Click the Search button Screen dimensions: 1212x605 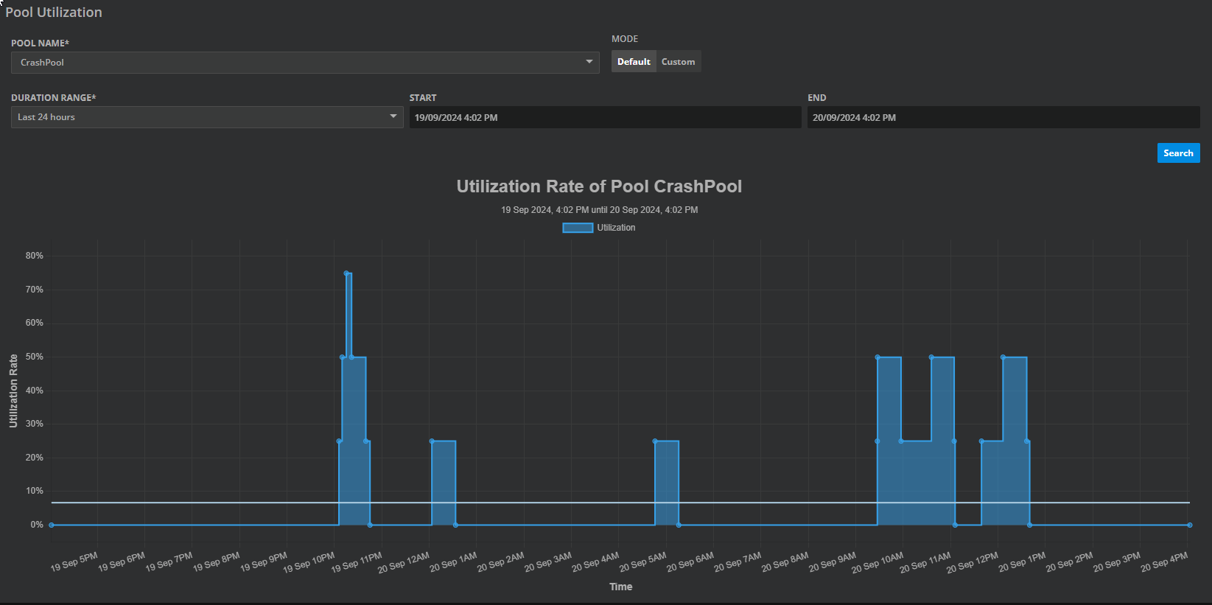coord(1178,153)
